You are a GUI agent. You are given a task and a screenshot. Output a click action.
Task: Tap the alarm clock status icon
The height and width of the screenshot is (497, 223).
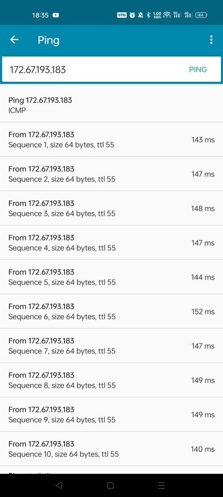(132, 15)
